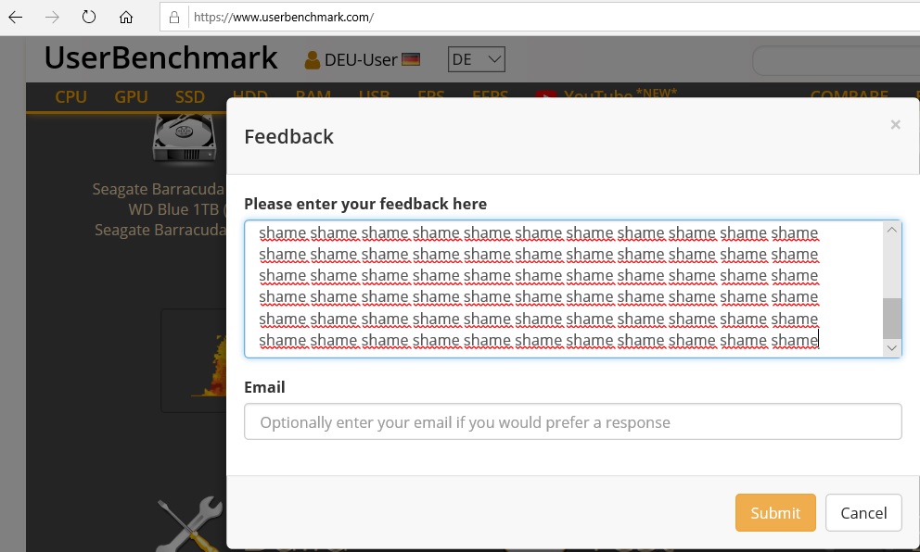
Task: Click the Email input field
Action: (x=572, y=421)
